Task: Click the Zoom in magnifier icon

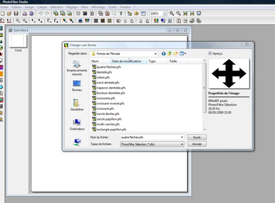Action: [x=171, y=13]
